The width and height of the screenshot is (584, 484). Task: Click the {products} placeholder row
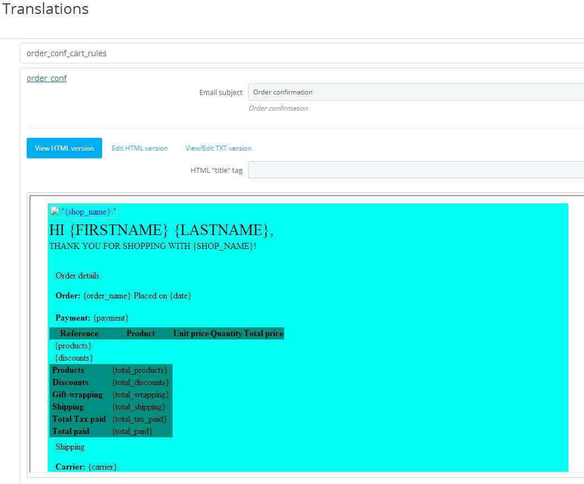(73, 346)
